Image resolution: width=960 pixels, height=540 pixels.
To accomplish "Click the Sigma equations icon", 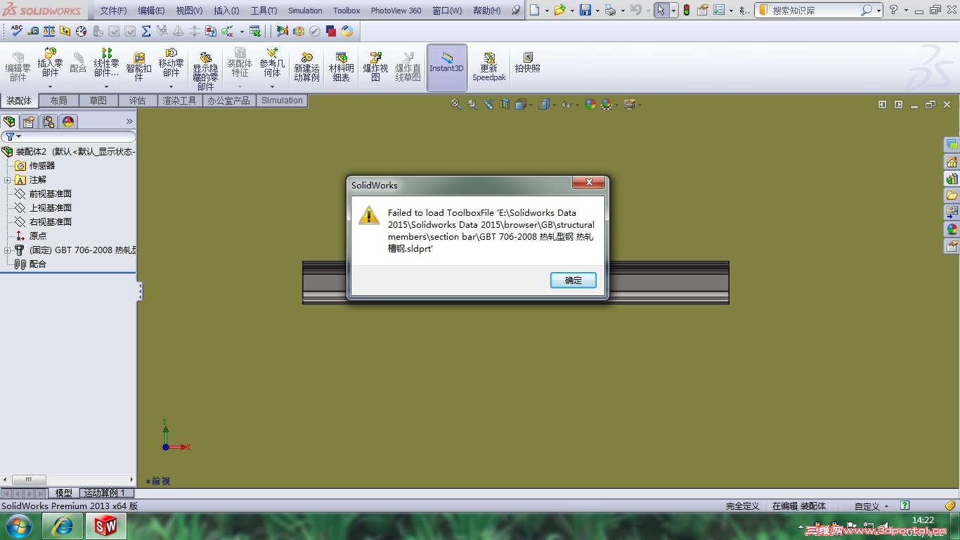I will (146, 31).
